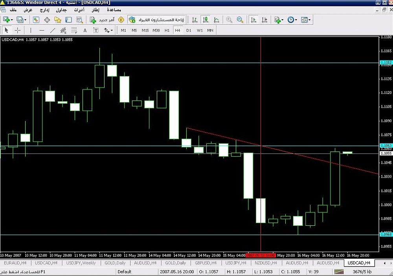Open the Market Watch window icon
This screenshot has height=276, width=393.
point(36,20)
